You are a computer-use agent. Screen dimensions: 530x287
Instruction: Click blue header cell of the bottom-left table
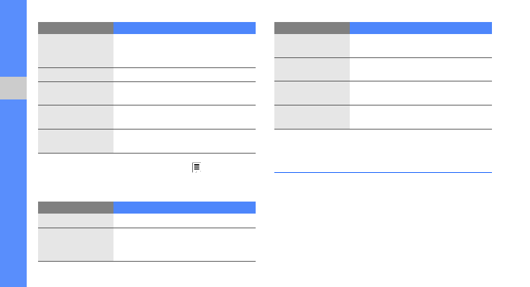pyautogui.click(x=184, y=208)
